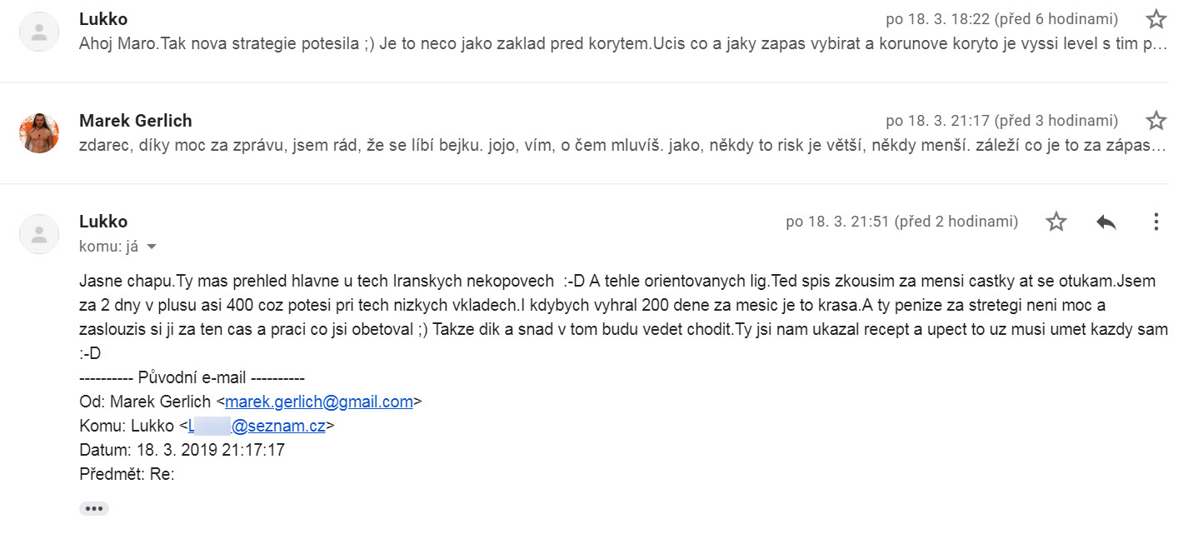Expand recipient details next to 'komu: já'
The height and width of the screenshot is (539, 1188).
point(151,247)
